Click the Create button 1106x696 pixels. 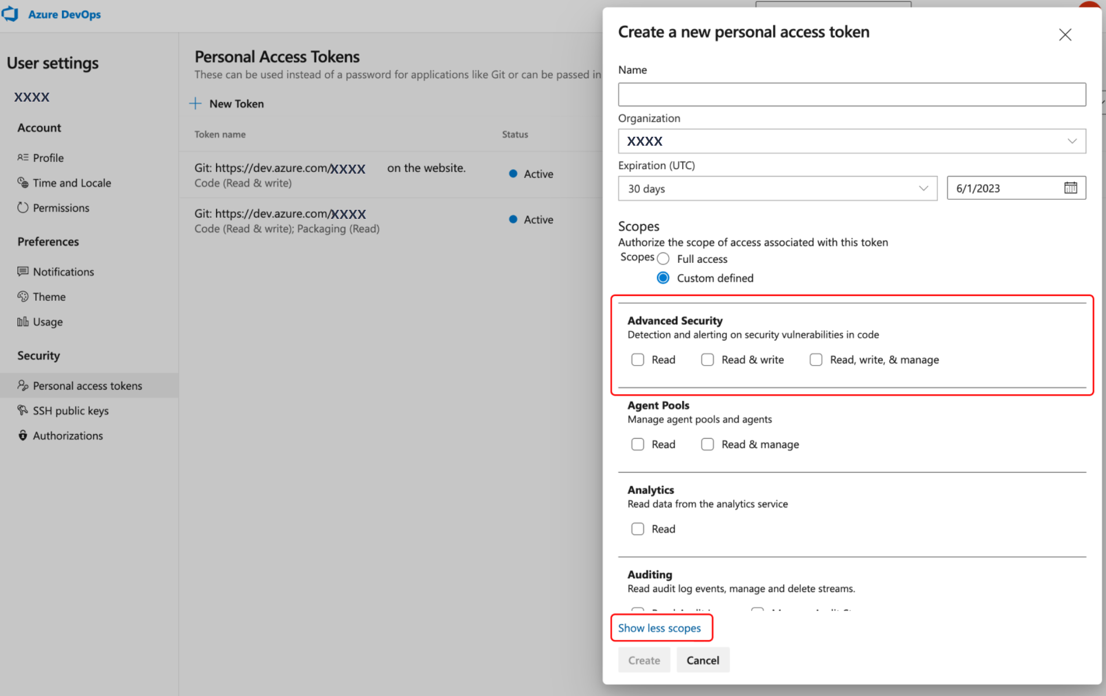[644, 660]
